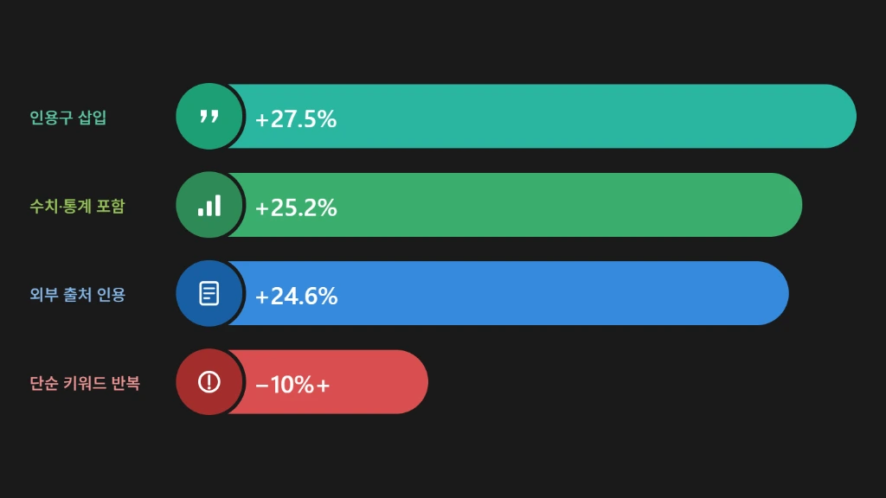Click the −10%+ value text
The image size is (886, 498).
click(292, 385)
